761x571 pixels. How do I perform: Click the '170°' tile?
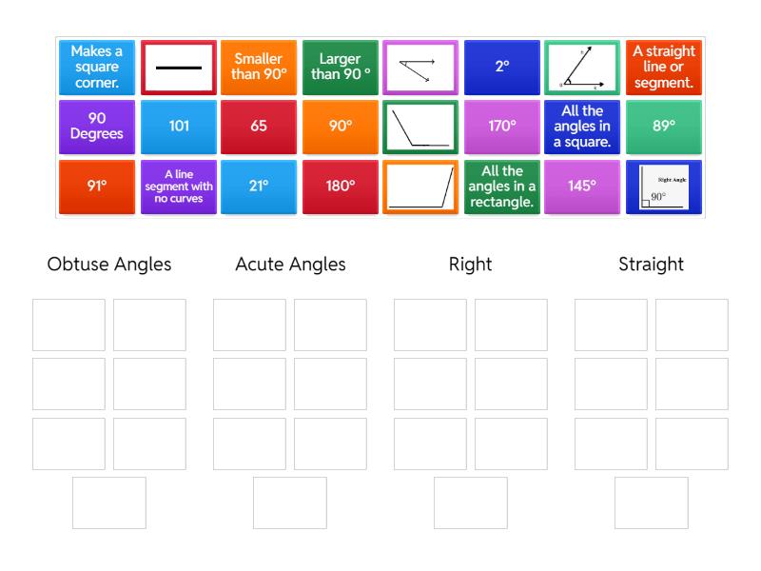click(501, 127)
